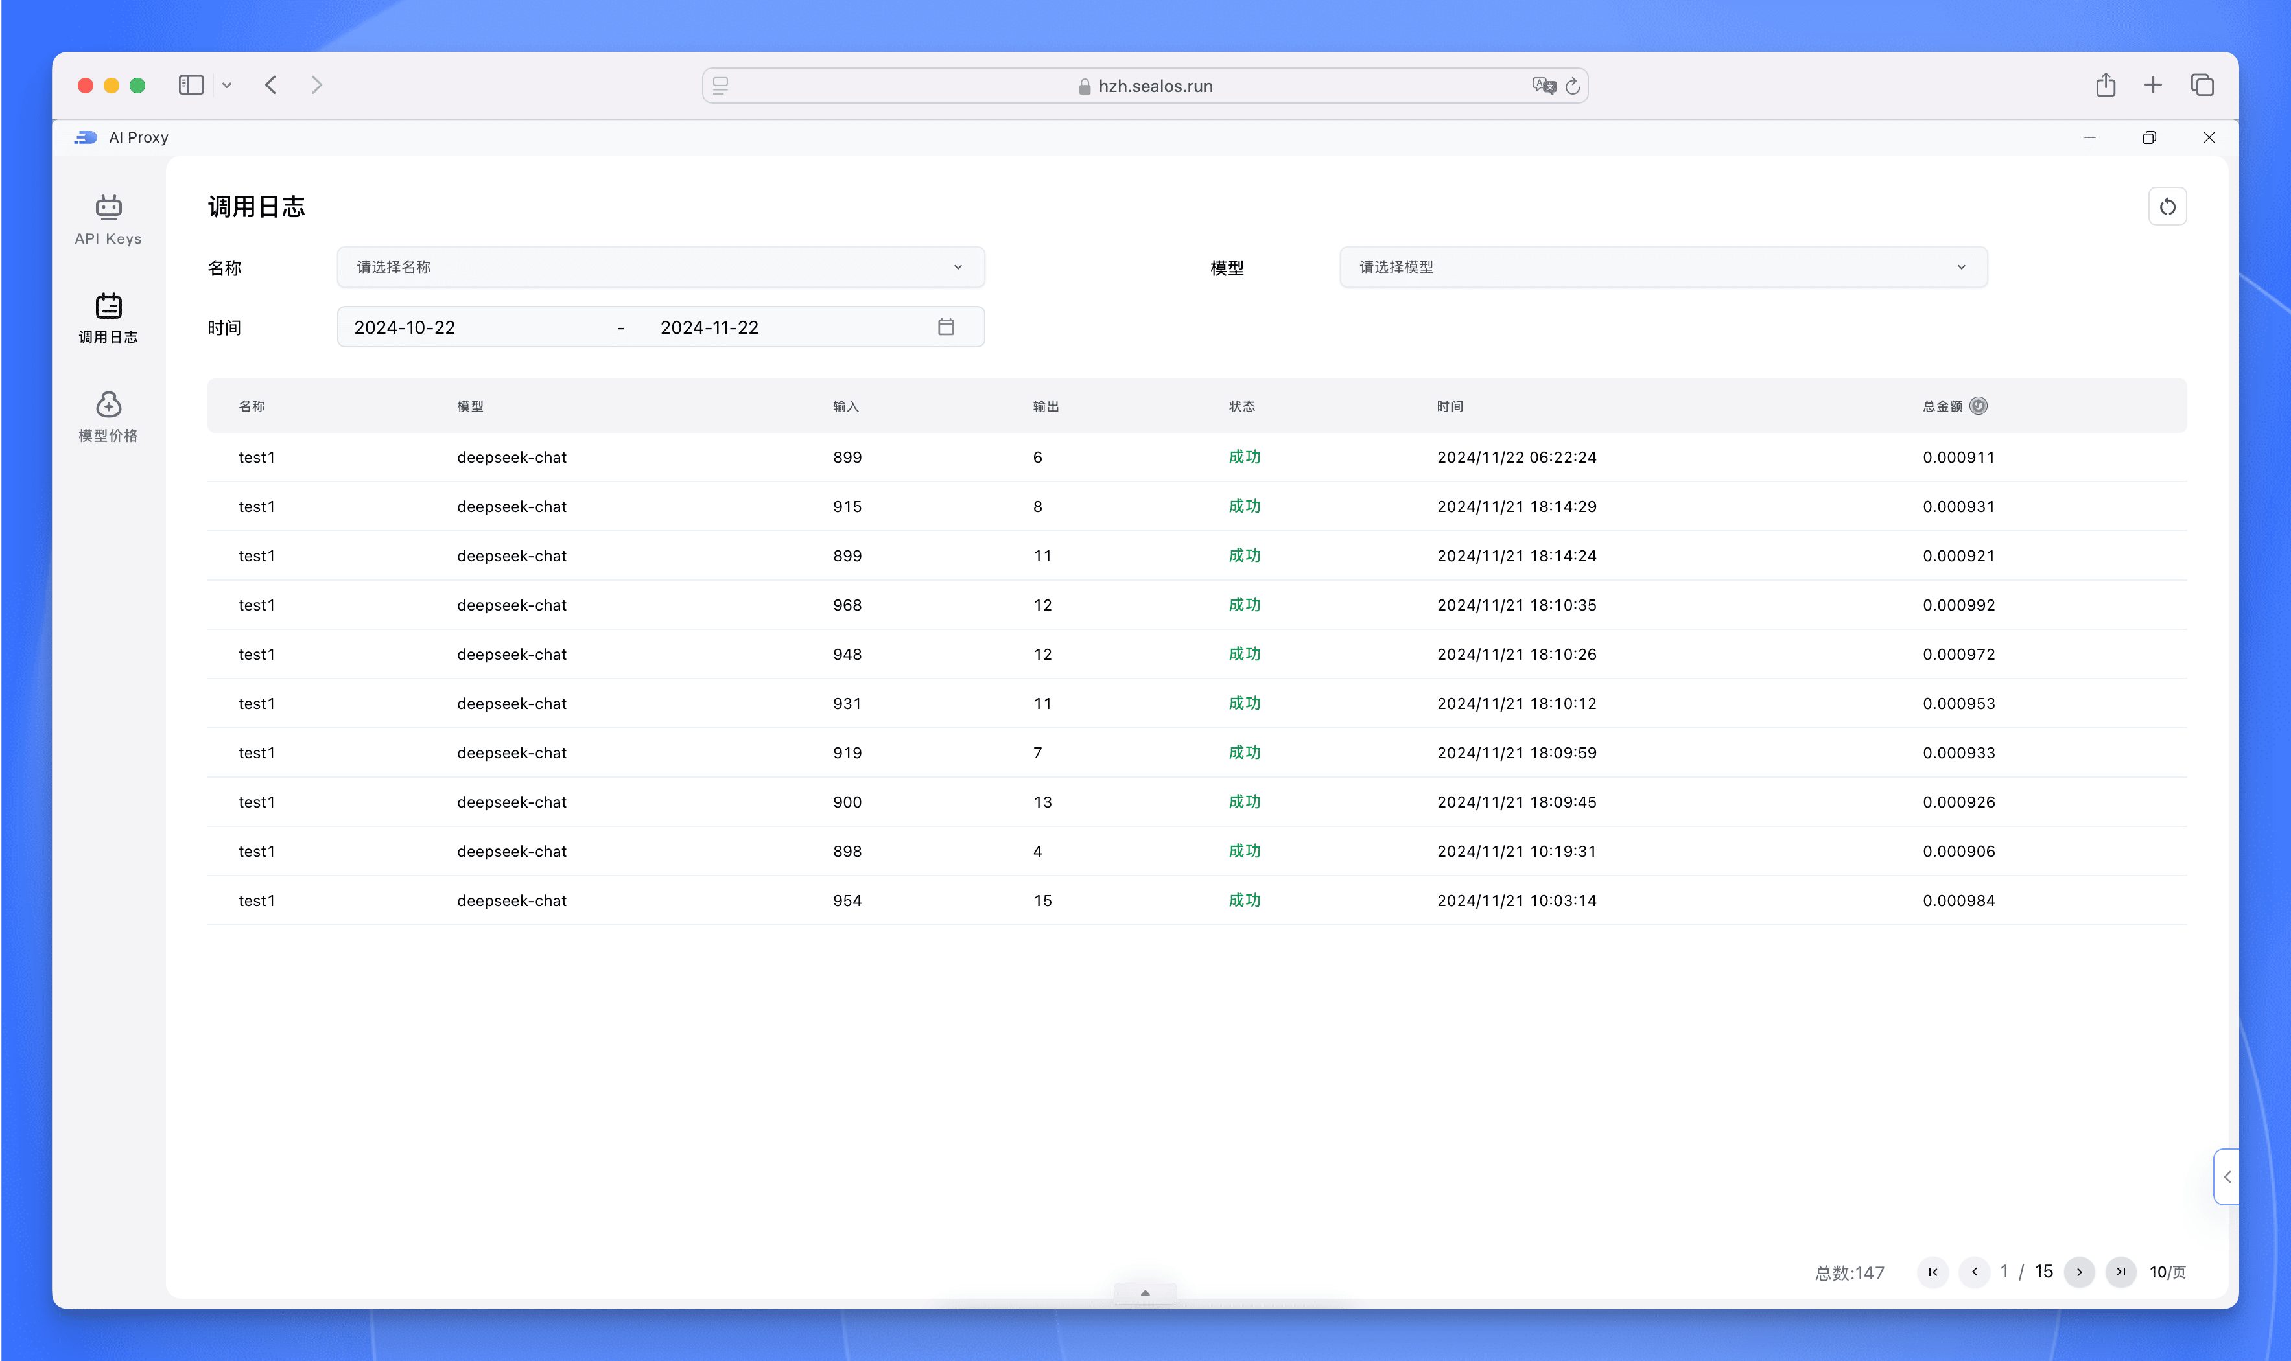
Task: Open the 10/页 page size selector
Action: [x=2167, y=1272]
